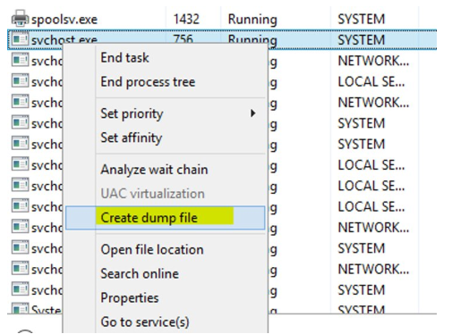Viewport: 452px width, 334px height.
Task: Click the icon of svchost.exe PID 756
Action: pos(20,39)
